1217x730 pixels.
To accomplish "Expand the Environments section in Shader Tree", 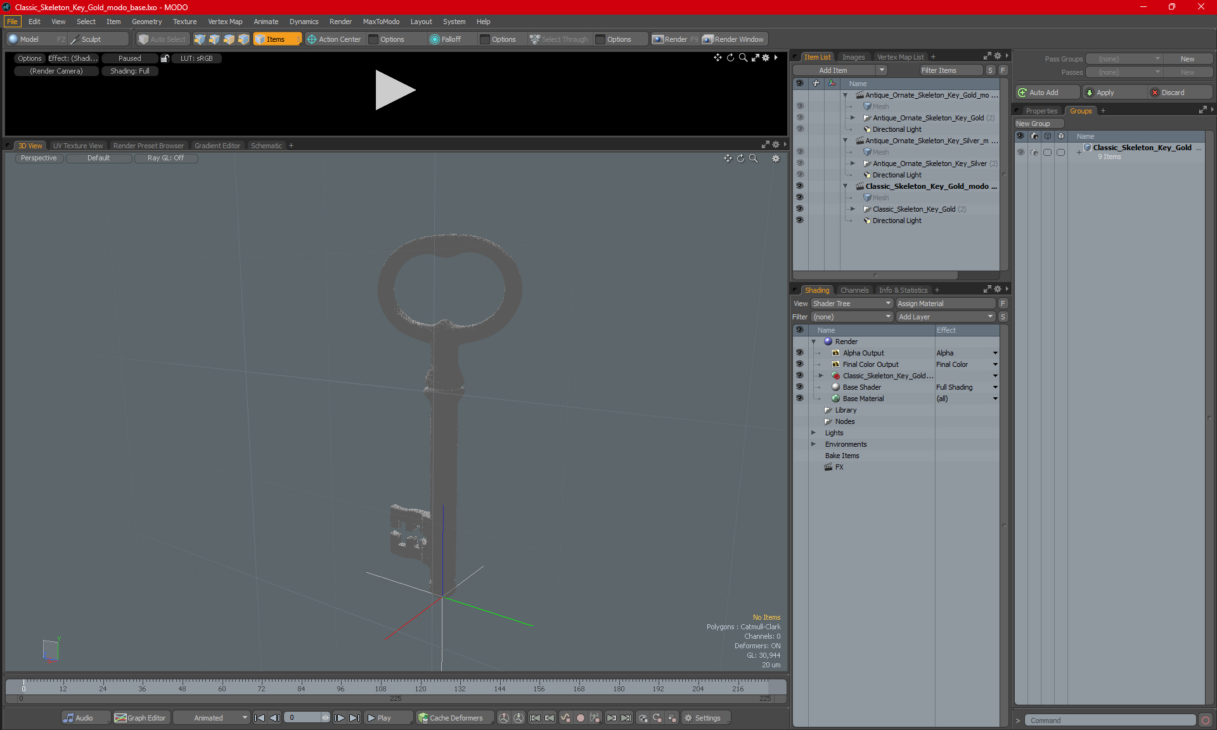I will coord(813,444).
